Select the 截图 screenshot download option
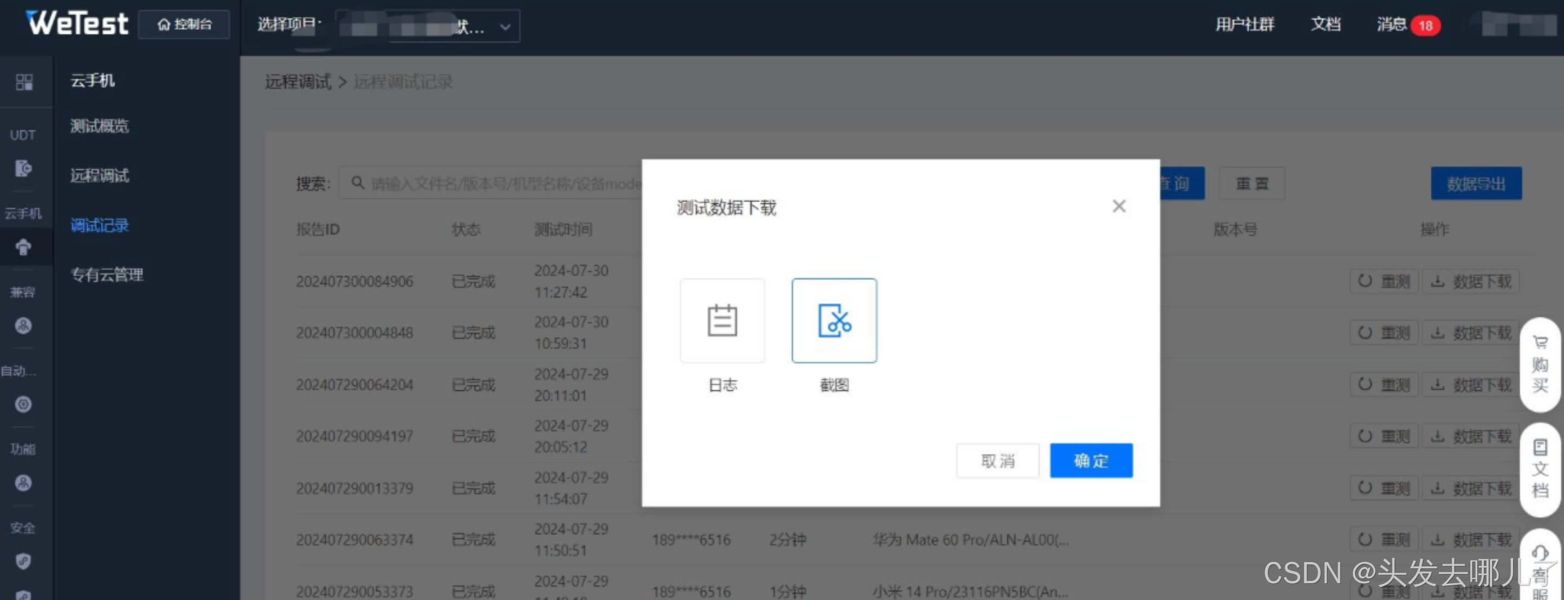Viewport: 1564px width, 600px height. coord(833,321)
